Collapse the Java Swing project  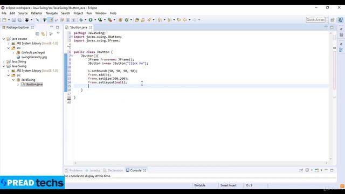click(x=4, y=66)
